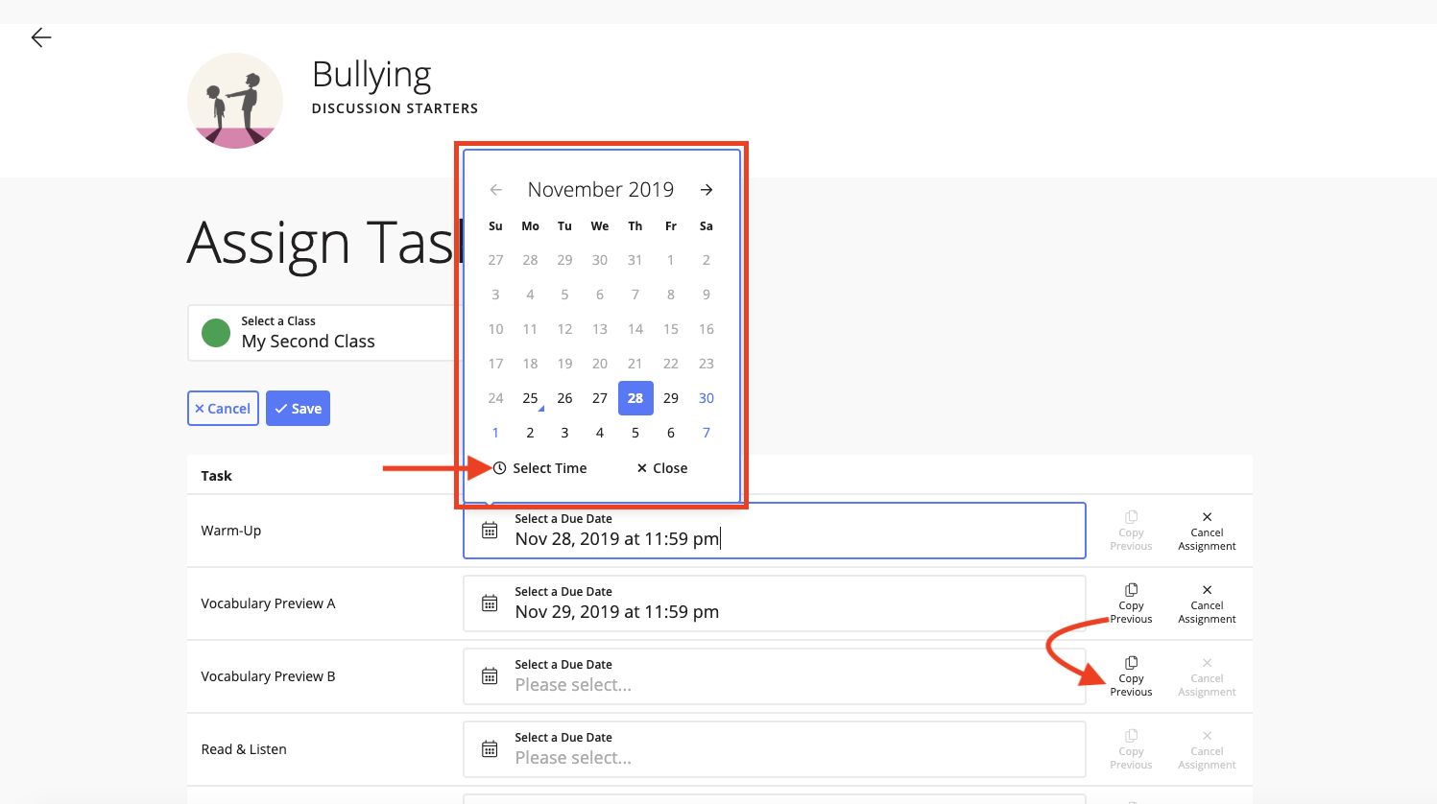Cancel Assignment for Read & Listen
This screenshot has width=1437, height=804.
[1207, 749]
